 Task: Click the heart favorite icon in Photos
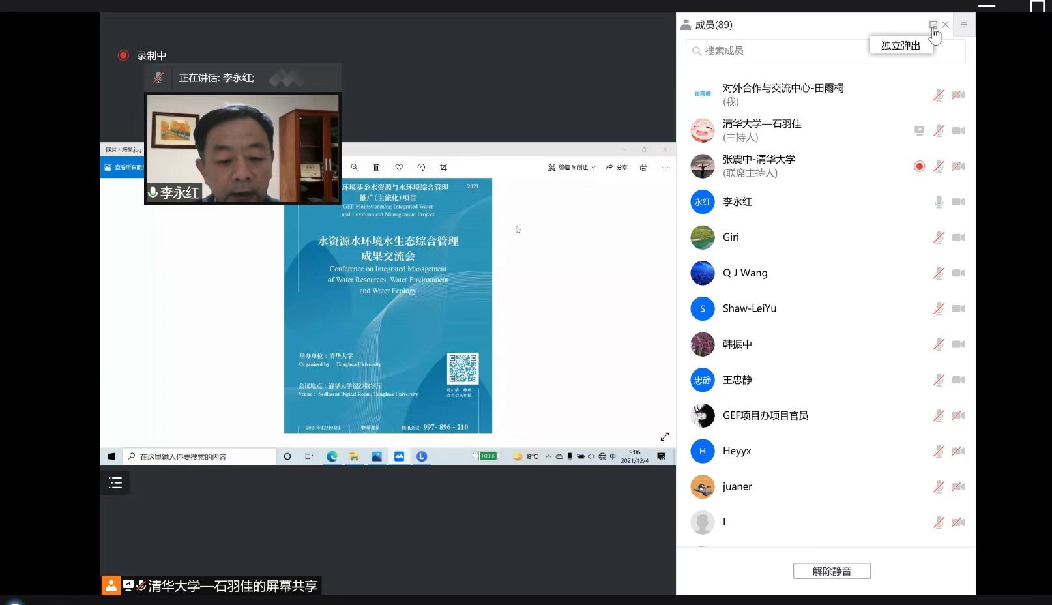pos(399,168)
